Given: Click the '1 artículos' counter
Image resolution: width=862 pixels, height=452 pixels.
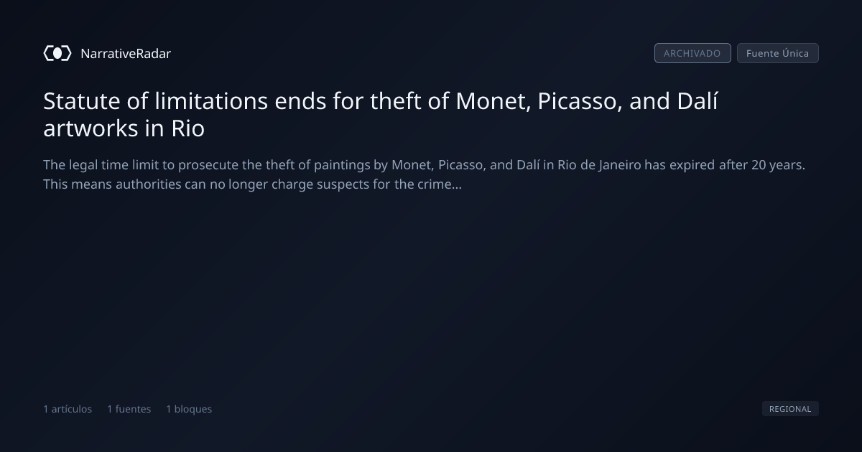Looking at the screenshot, I should point(68,409).
